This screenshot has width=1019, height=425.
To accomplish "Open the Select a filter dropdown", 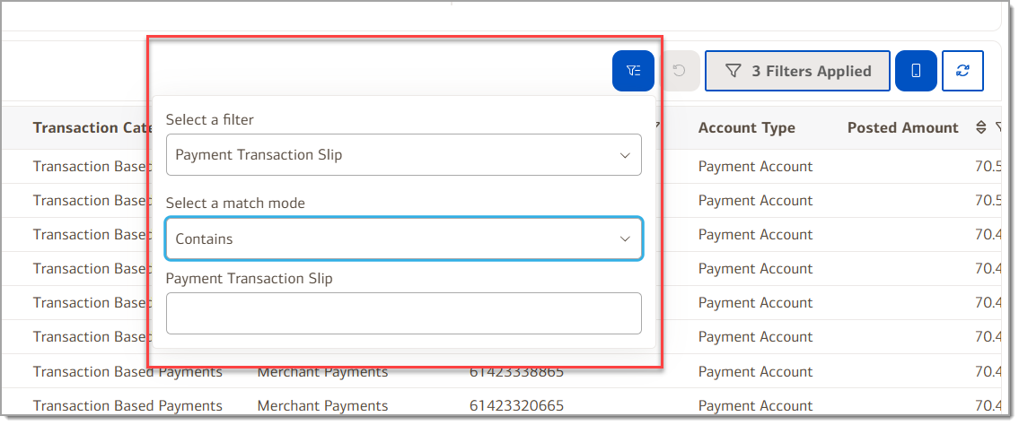I will (404, 154).
